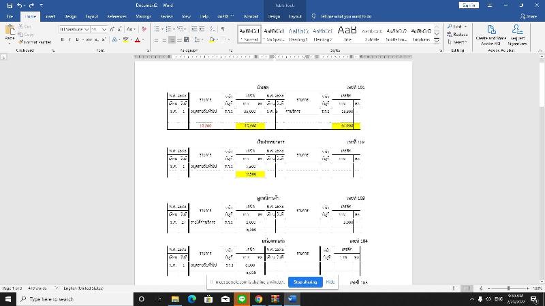545x306 pixels.
Task: Switch to the References ribbon tab
Action: pyautogui.click(x=116, y=16)
